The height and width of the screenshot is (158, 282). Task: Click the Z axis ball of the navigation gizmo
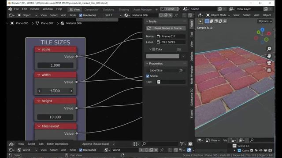263,29
